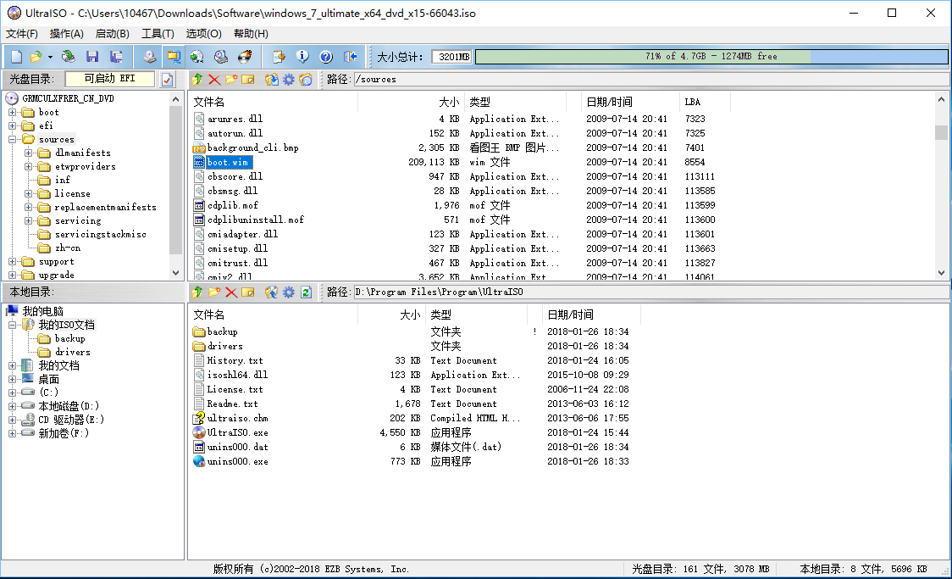Collapse the sources folder tree node
The width and height of the screenshot is (952, 579).
pos(12,139)
